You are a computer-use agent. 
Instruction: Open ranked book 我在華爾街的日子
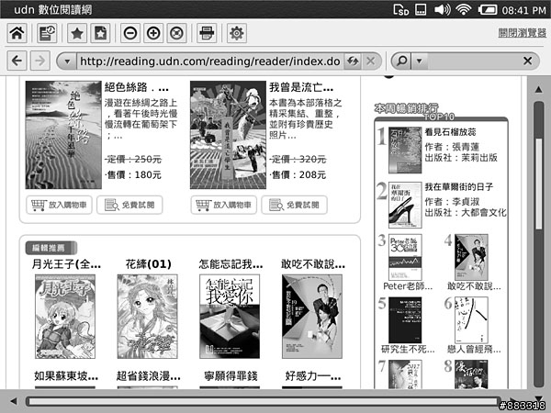[459, 186]
